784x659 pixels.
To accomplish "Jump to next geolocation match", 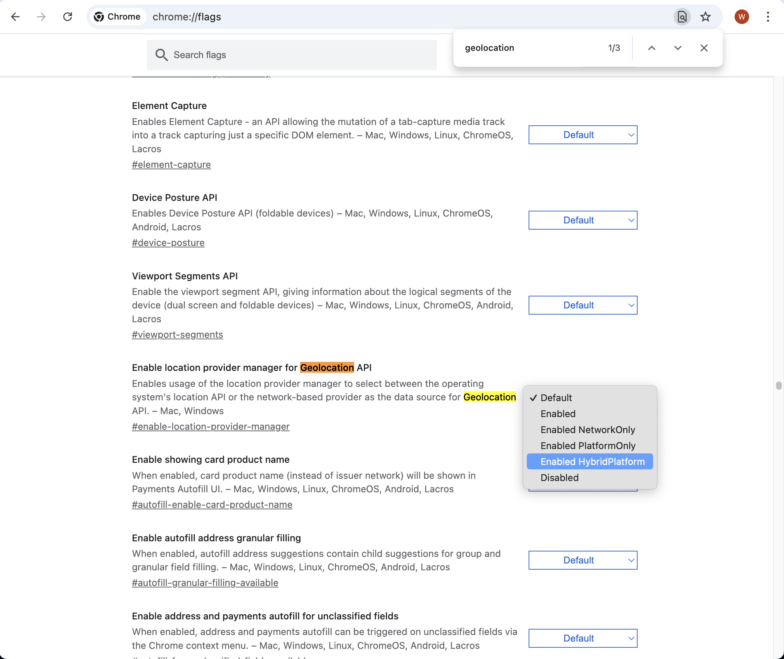I will 678,48.
